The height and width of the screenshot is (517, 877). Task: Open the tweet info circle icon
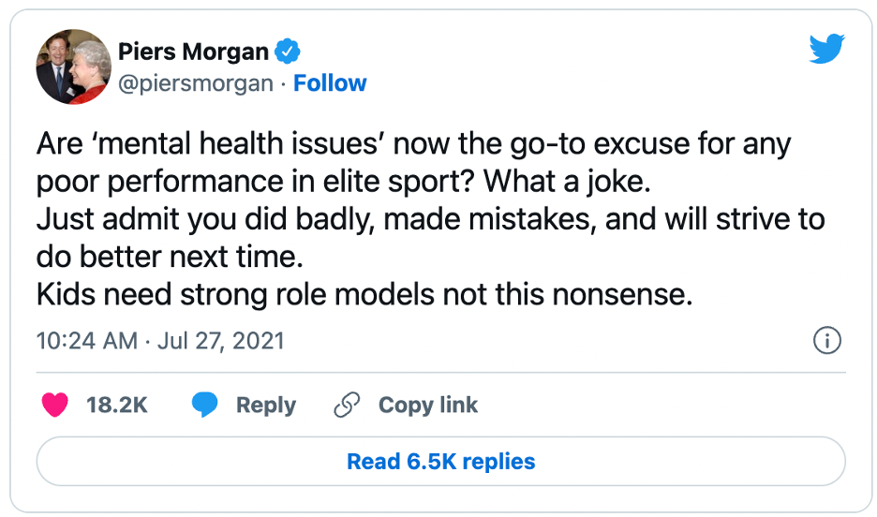point(826,340)
